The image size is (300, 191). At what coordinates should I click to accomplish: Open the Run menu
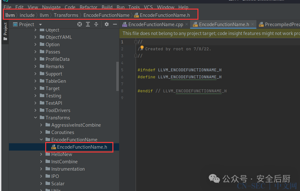tap(120, 7)
